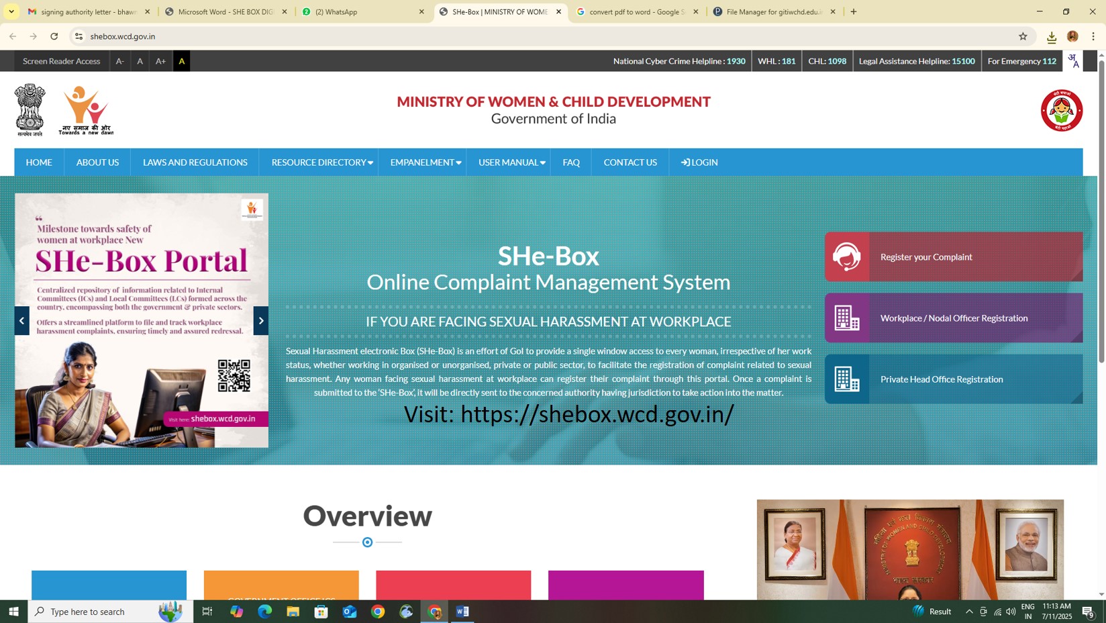Bookmark this page with the star
The image size is (1106, 623).
pos(1023,36)
